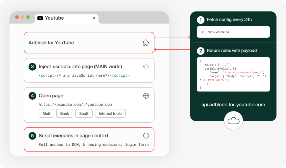Click the "scripletsRules" key in JSON
Screen dimensions: 286x168
click(x=217, y=69)
